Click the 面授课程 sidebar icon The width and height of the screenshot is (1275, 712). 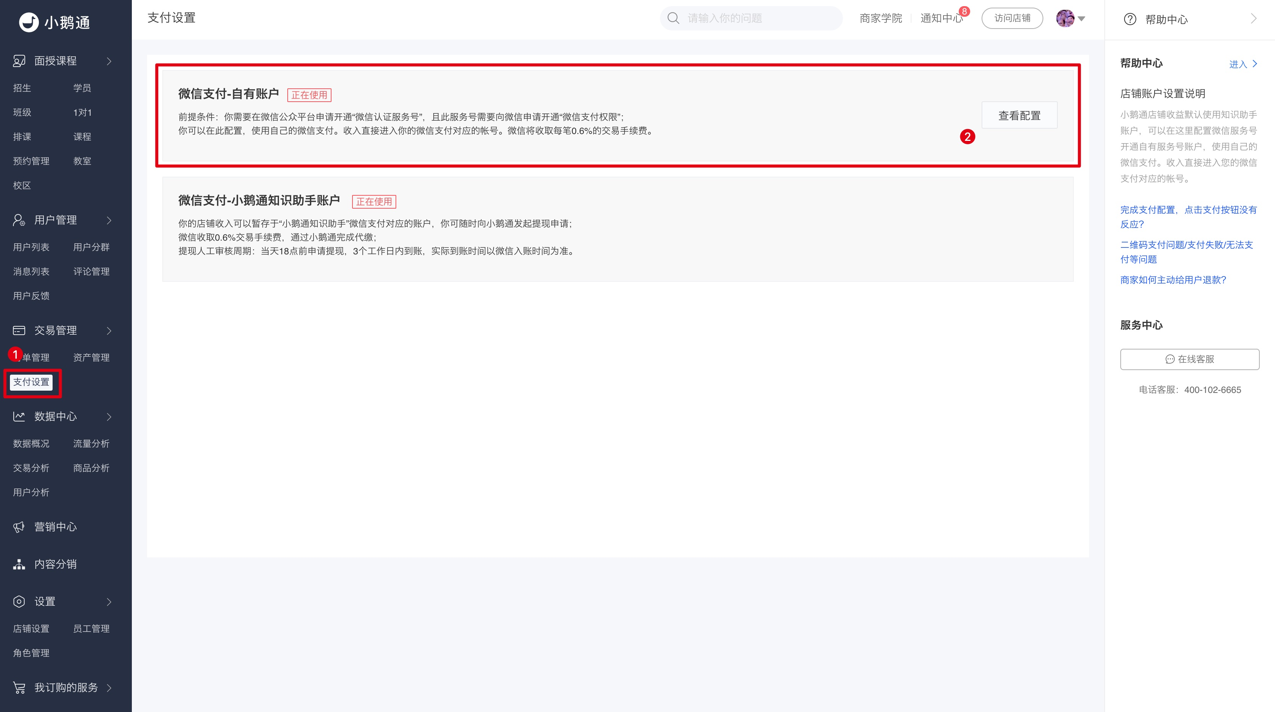19,61
